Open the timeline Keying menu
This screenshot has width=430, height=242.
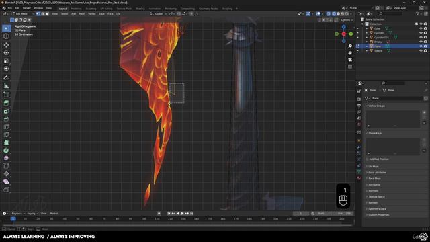[32, 214]
